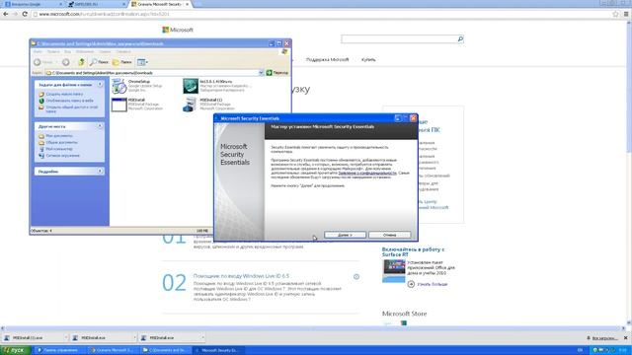Open the Купить nav link
Image resolution: width=632 pixels, height=355 pixels.
368,59
